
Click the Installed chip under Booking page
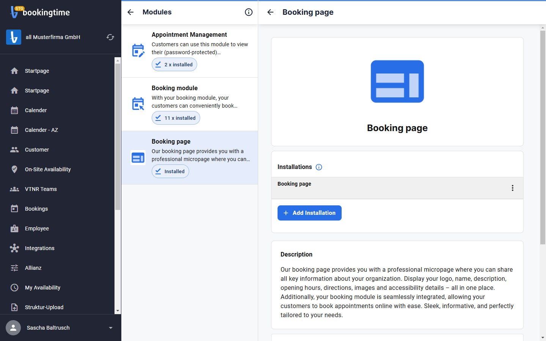pyautogui.click(x=170, y=171)
